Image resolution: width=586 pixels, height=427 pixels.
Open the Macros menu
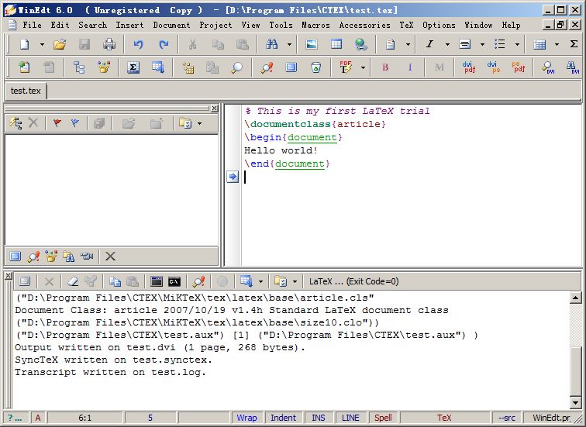point(315,25)
